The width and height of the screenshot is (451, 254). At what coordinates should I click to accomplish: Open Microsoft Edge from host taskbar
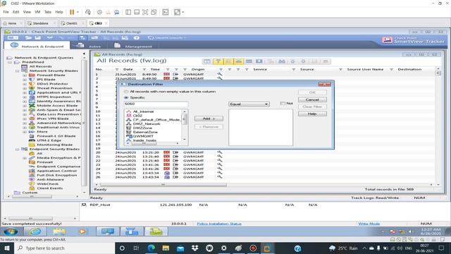pos(152,248)
